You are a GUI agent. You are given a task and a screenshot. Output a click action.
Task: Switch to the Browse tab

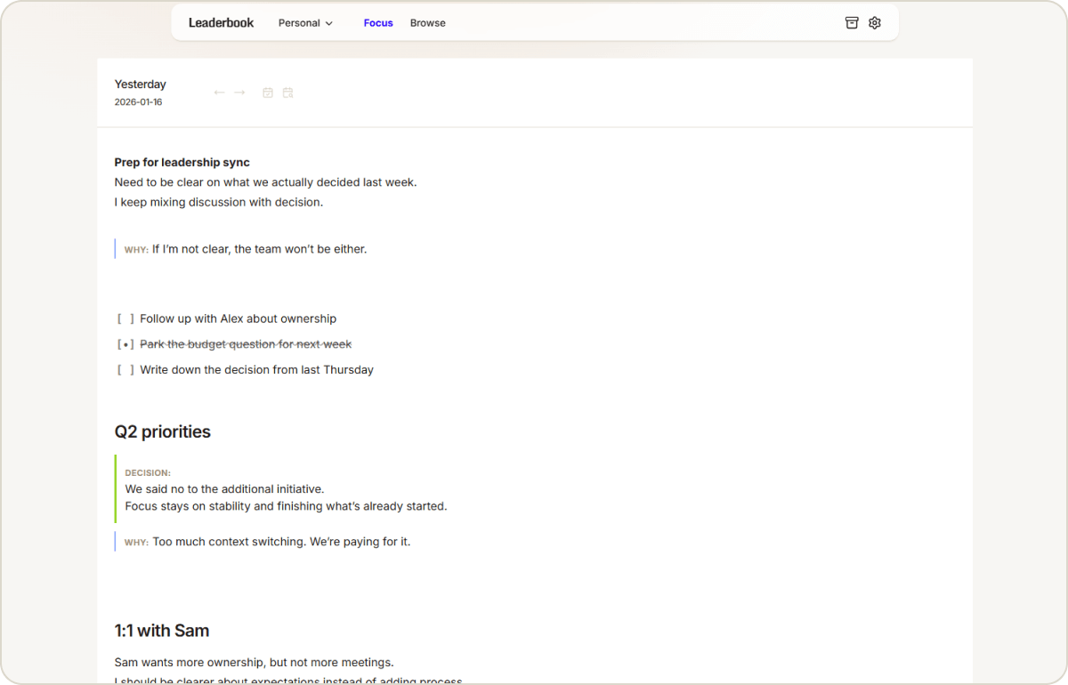pos(427,23)
